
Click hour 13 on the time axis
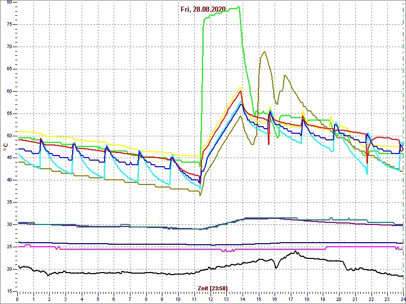226,298
